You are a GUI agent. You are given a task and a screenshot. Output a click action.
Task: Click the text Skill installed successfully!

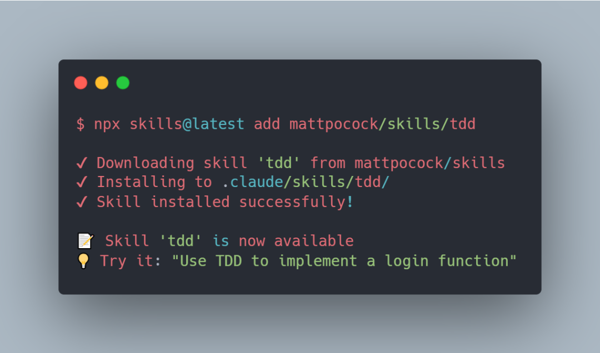pos(225,201)
